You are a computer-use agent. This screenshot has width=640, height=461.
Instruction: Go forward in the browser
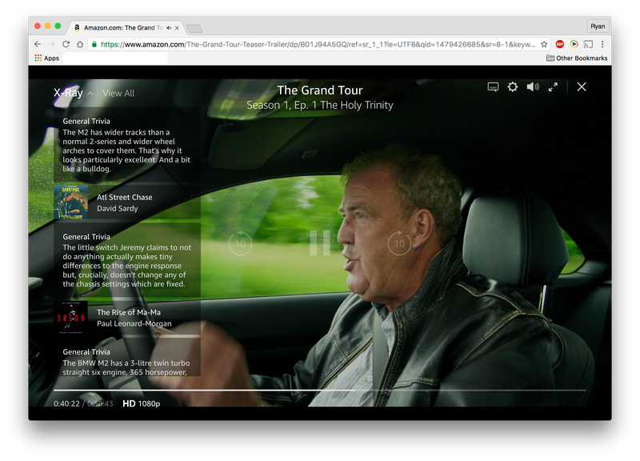point(52,44)
